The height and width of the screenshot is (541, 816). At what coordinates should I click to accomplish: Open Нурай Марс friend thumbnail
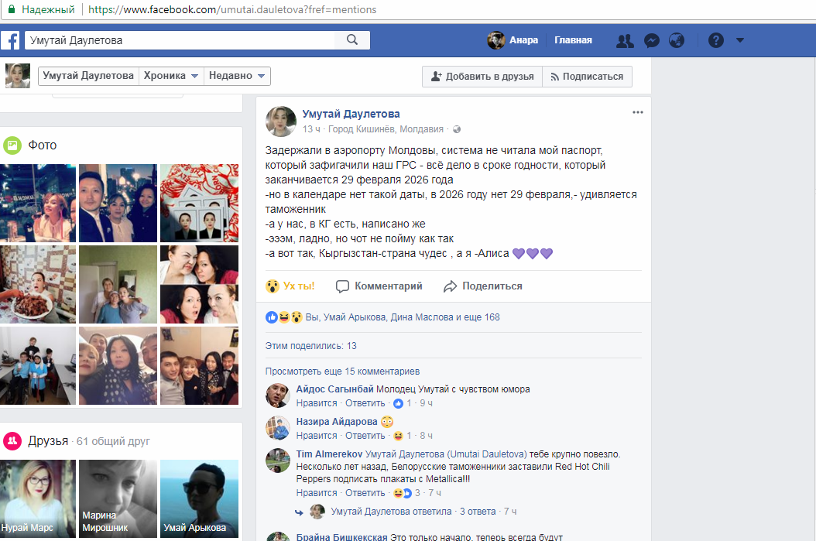pyautogui.click(x=38, y=499)
